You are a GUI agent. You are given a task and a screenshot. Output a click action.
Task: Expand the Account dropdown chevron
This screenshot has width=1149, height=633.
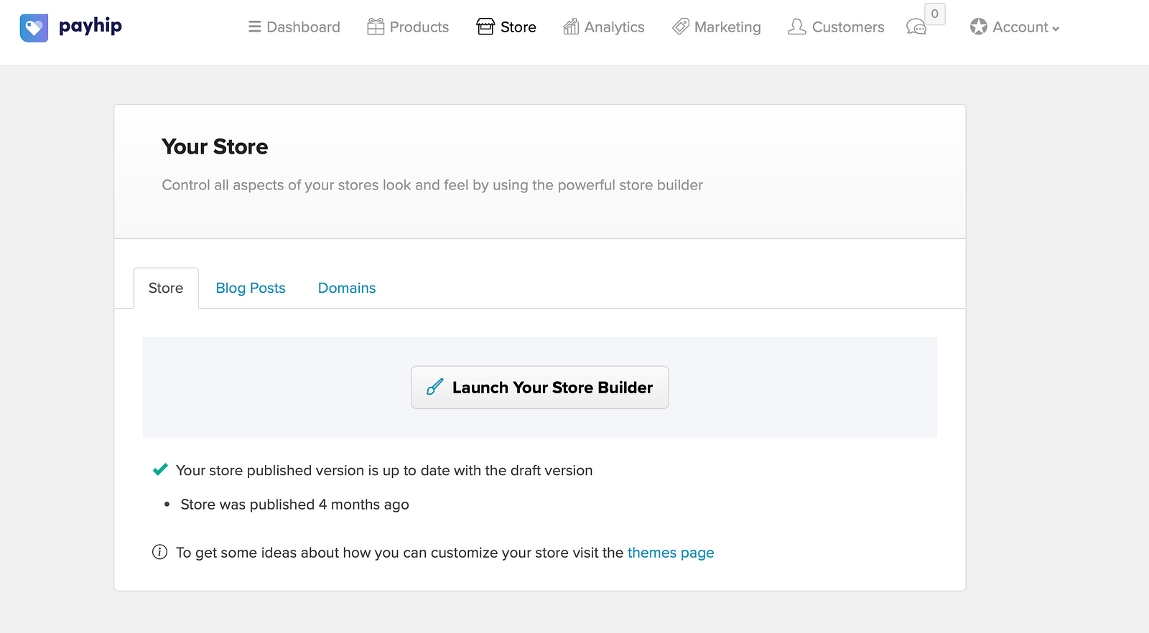pos(1056,29)
